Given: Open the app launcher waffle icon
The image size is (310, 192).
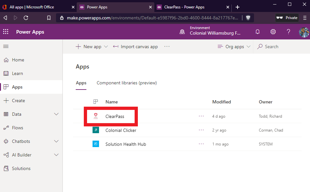Looking at the screenshot, I should tap(6, 32).
